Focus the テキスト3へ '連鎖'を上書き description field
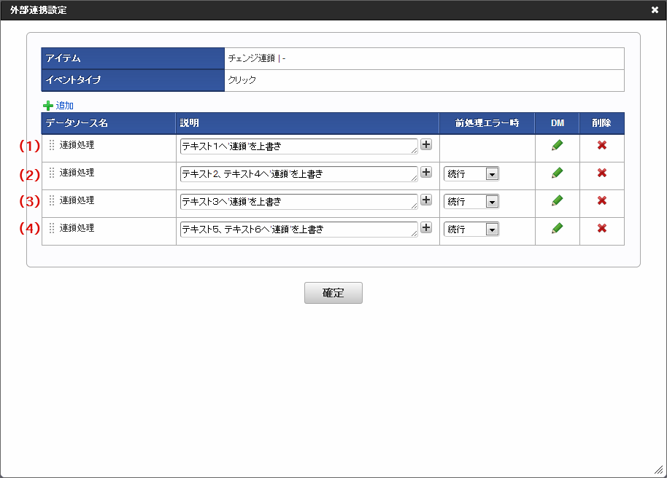Screen dimensions: 667x478 pyautogui.click(x=298, y=201)
